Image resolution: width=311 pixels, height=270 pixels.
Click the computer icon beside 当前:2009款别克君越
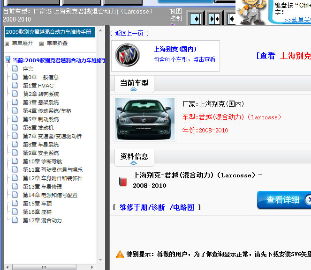point(8,59)
